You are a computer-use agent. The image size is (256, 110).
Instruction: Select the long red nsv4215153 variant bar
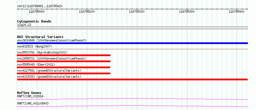[x=132, y=79]
